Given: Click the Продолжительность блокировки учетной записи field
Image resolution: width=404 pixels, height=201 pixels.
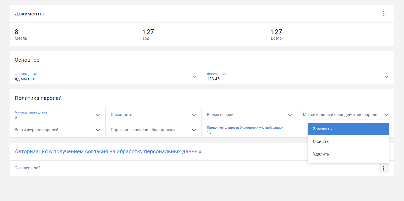Looking at the screenshot, I should click(x=253, y=130).
